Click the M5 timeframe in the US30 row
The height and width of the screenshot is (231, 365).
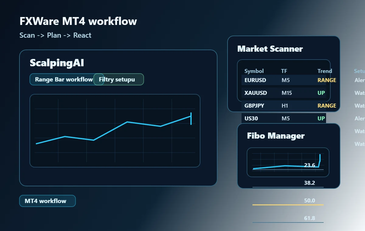(286, 119)
